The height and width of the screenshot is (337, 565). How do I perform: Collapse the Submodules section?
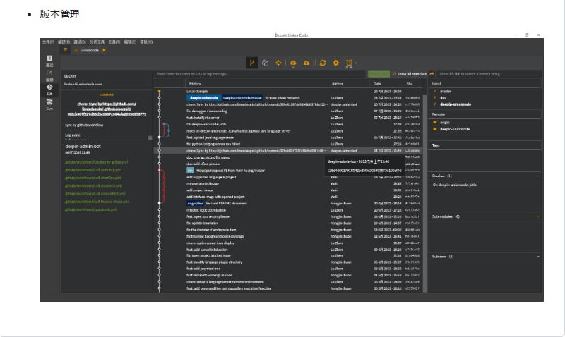pyautogui.click(x=538, y=216)
